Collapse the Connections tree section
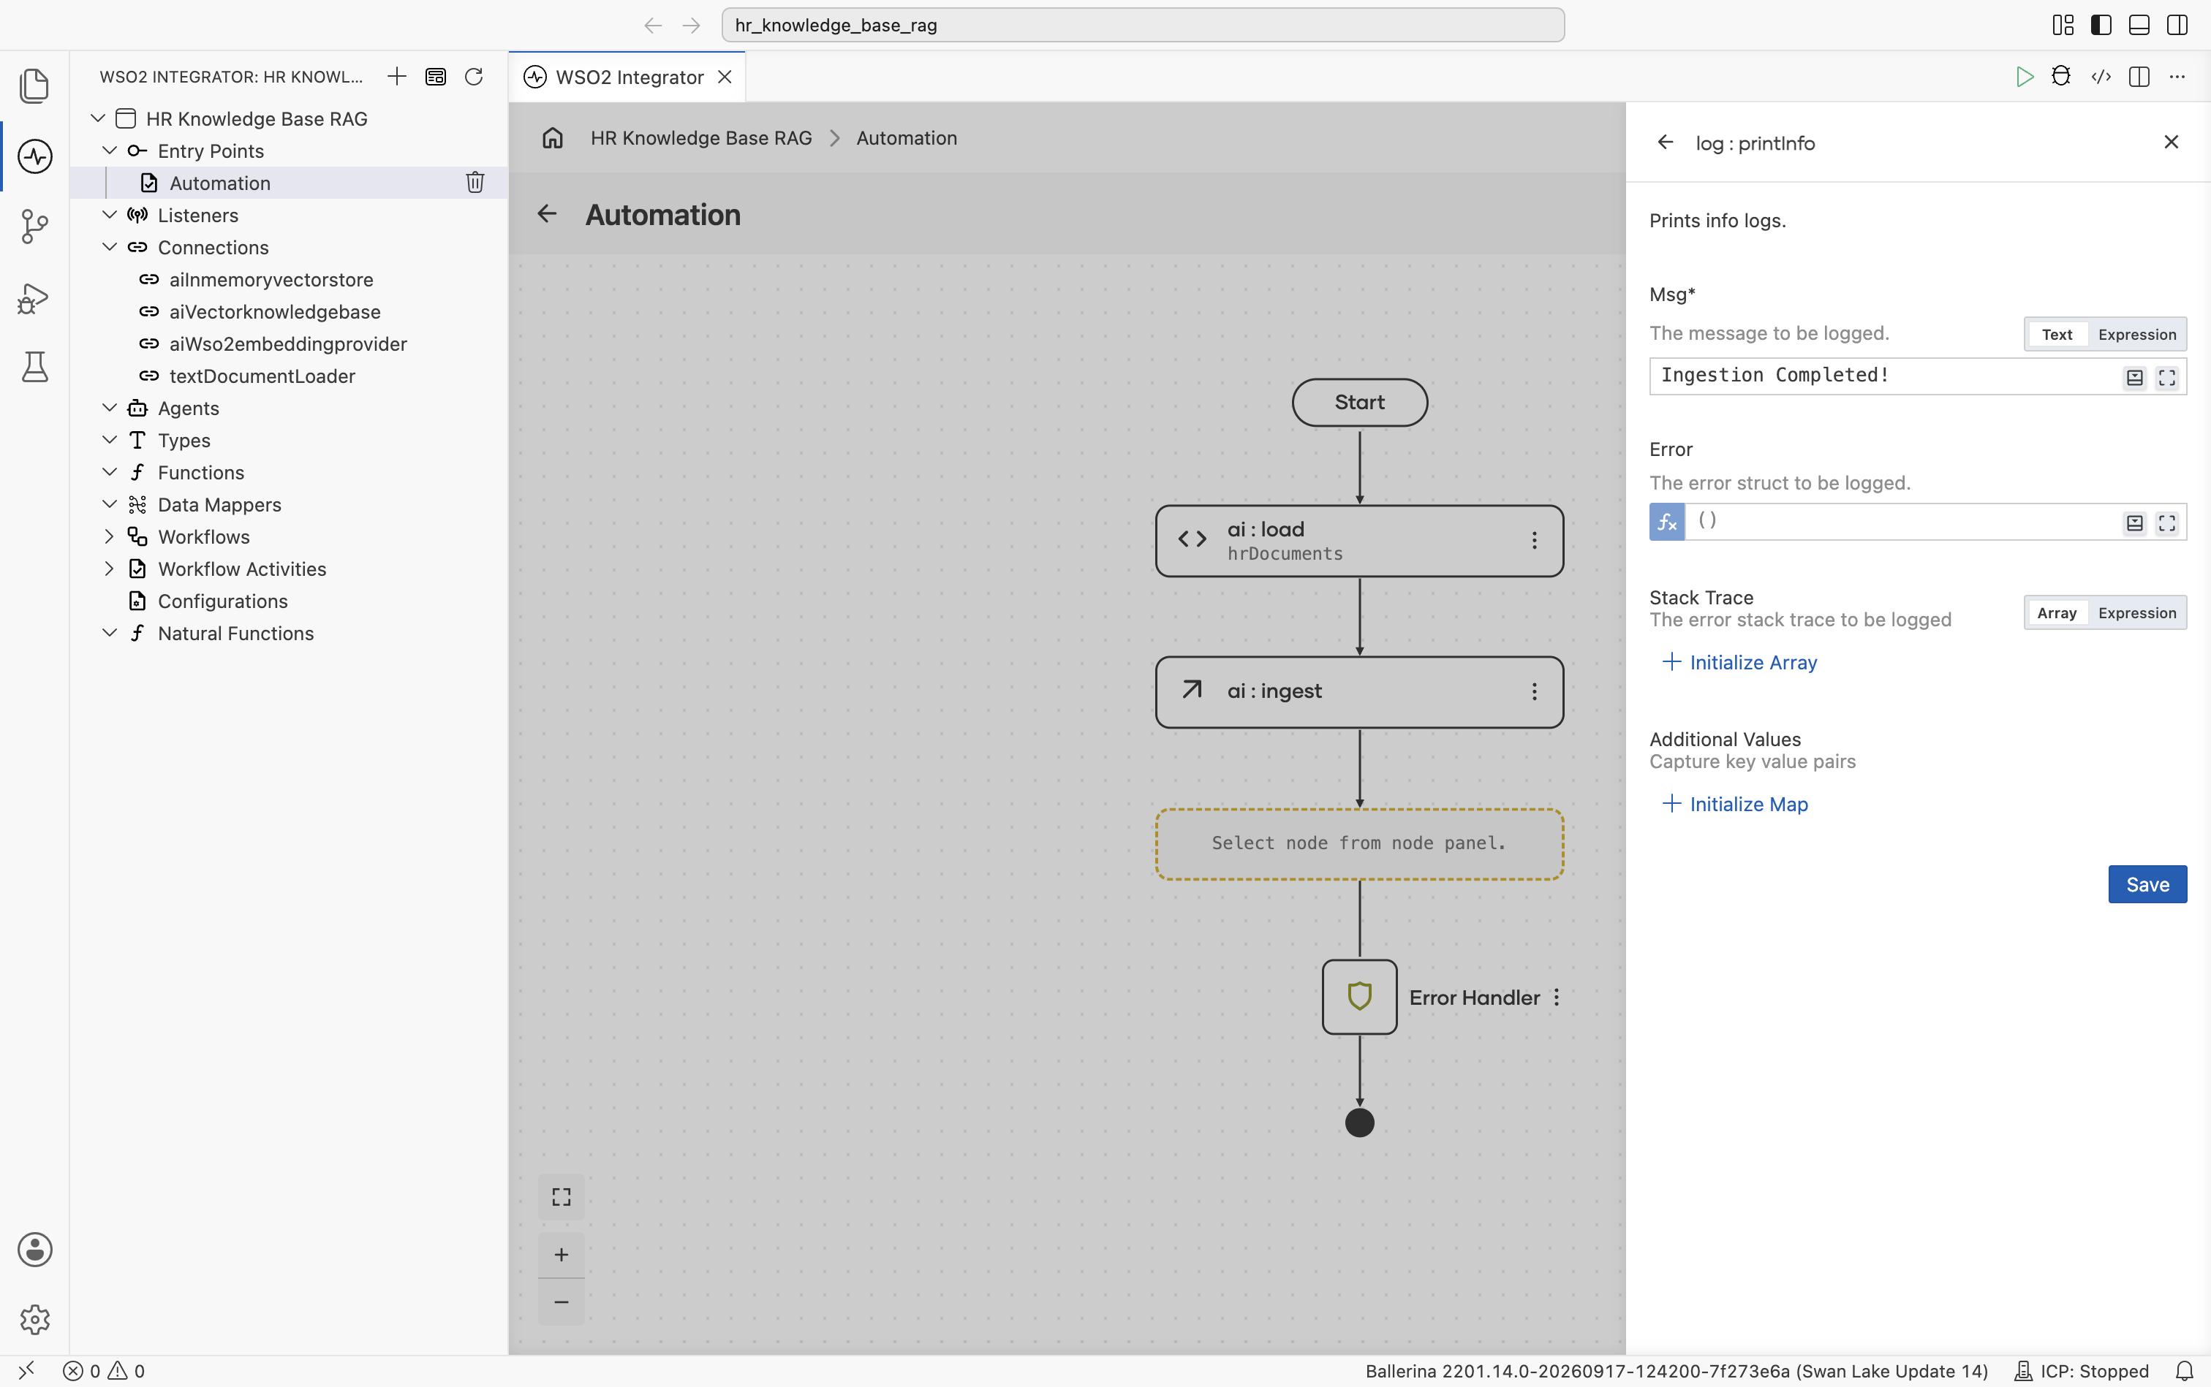The height and width of the screenshot is (1387, 2211). [109, 247]
